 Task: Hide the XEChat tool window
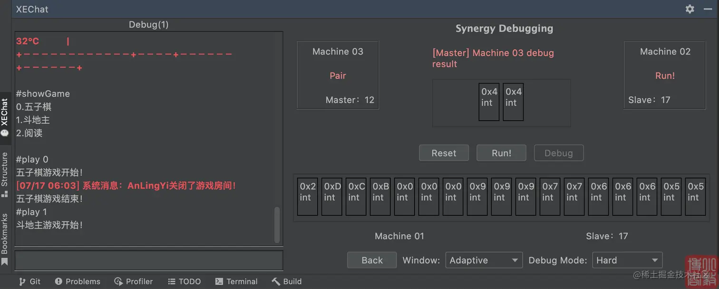click(x=708, y=9)
